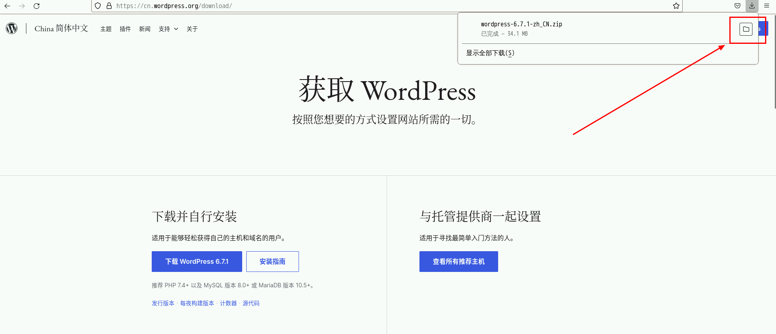The image size is (776, 334).
Task: Click the 查看所有推荐主机 button
Action: click(x=459, y=262)
